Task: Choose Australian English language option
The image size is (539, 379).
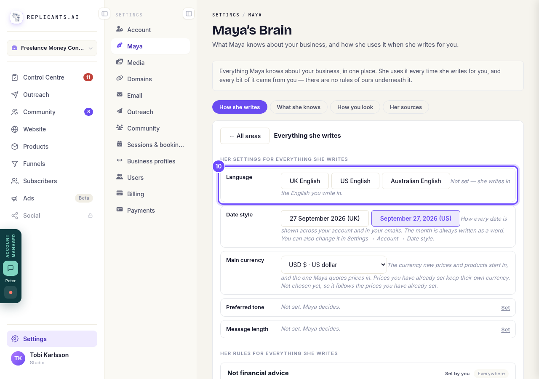Action: pos(416,181)
